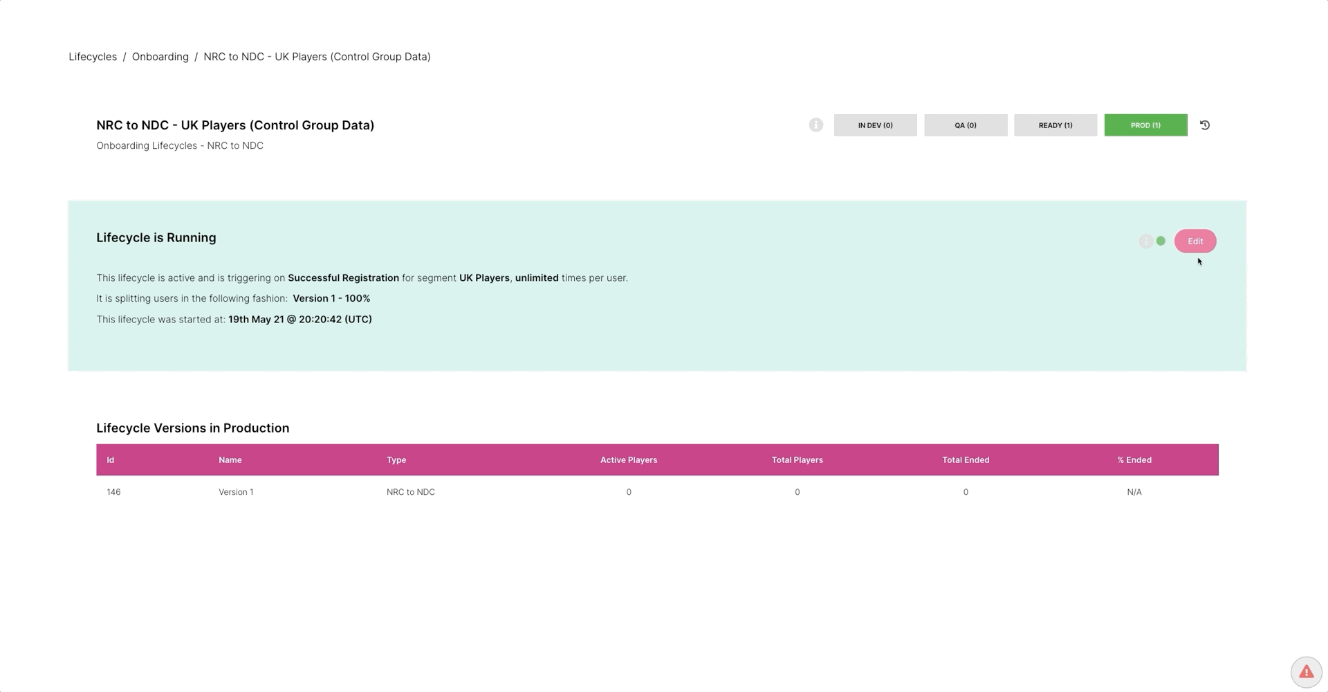Switch to the IN DEV (0) stage
This screenshot has width=1328, height=692.
[x=875, y=125]
